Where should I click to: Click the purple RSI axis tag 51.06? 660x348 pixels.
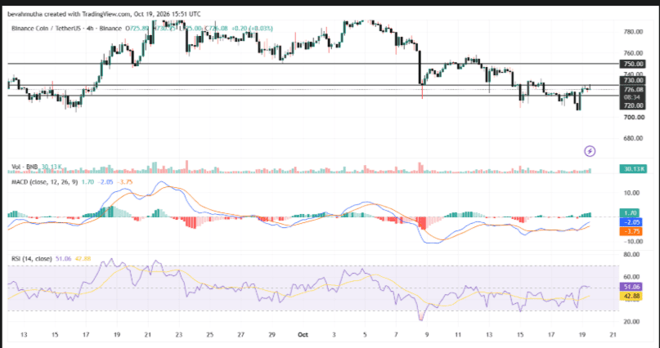tap(631, 287)
